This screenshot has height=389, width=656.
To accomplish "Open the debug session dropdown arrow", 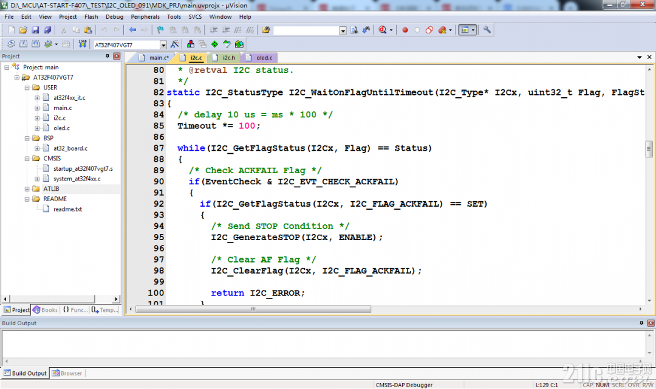I will [x=391, y=30].
